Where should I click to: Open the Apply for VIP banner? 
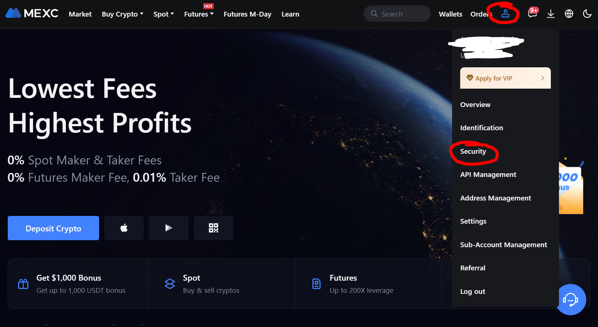click(505, 78)
